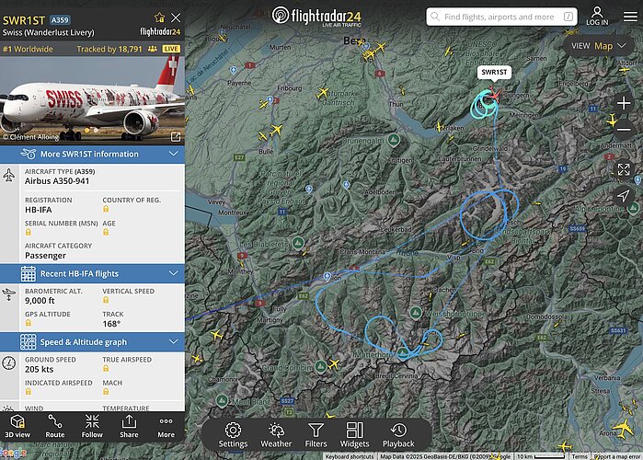Screen dimensions: 643x460
Task: Open the 3D view
Action: (17, 426)
